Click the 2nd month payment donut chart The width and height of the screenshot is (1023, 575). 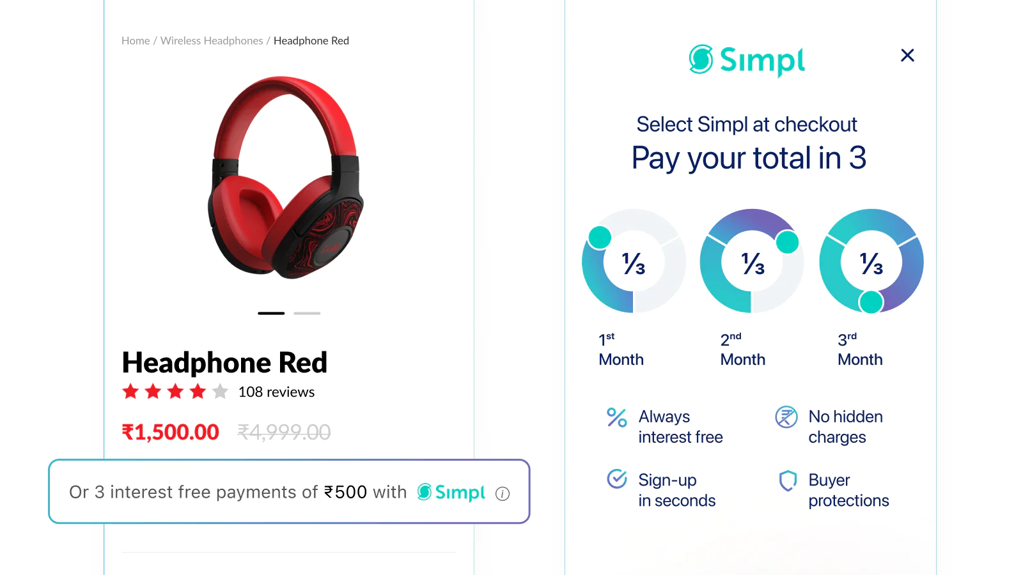pyautogui.click(x=752, y=261)
